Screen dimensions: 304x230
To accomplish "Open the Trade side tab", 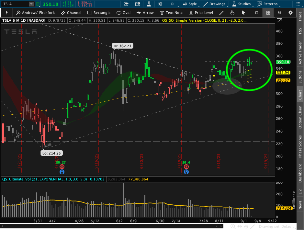I will (x=300, y=17).
